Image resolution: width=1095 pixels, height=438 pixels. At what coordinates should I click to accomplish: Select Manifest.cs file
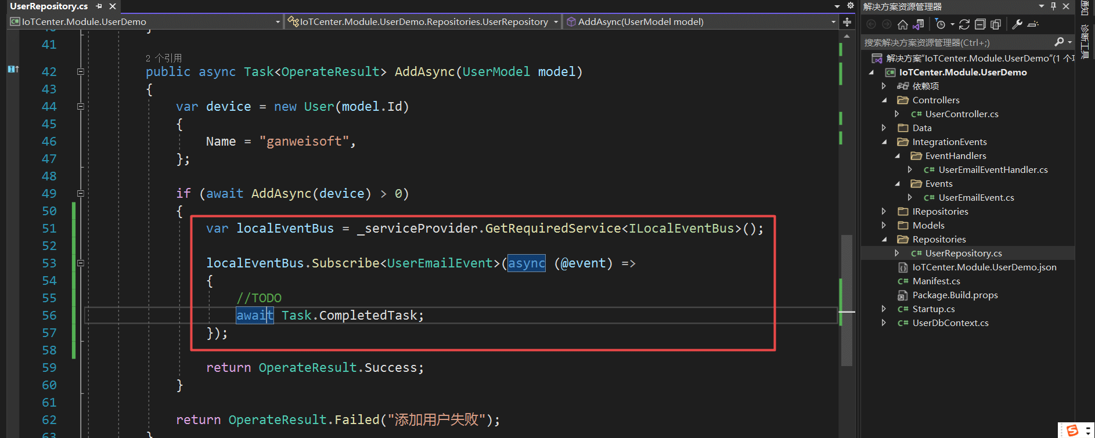point(936,281)
